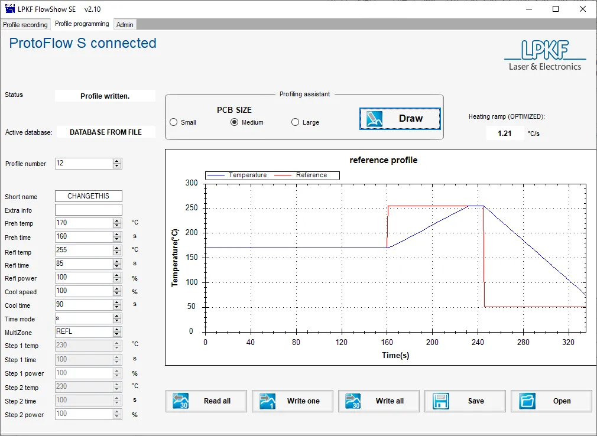
Task: Click the Temperature legend entry
Action: coord(237,175)
